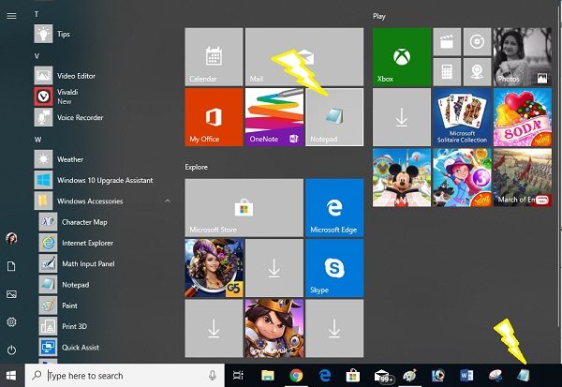The width and height of the screenshot is (562, 387).
Task: Click the Skype tile
Action: click(x=334, y=268)
